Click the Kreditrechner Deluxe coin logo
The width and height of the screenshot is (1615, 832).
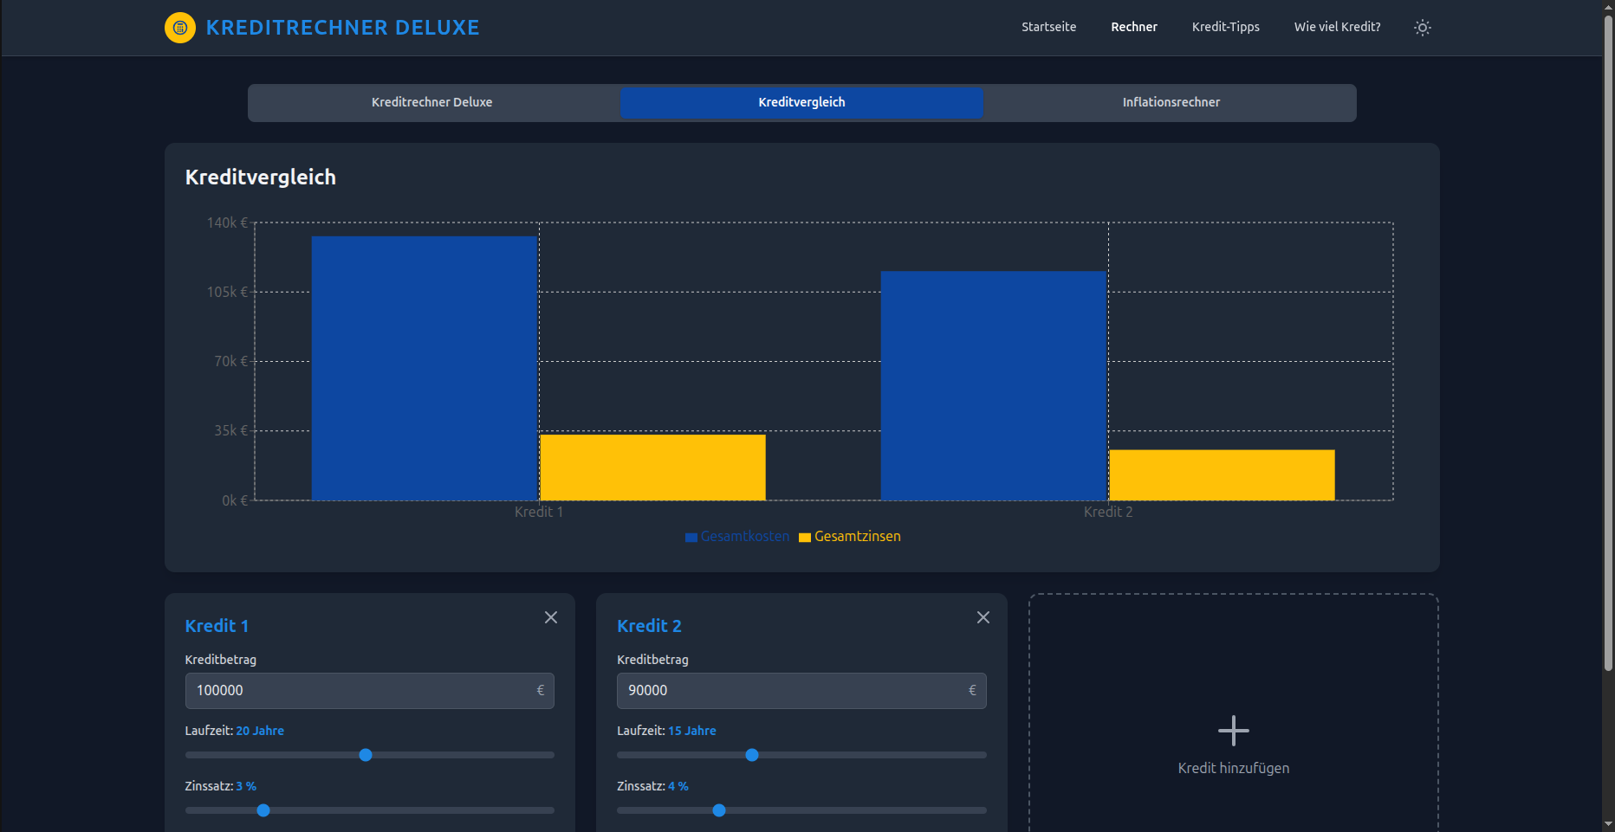pos(180,28)
